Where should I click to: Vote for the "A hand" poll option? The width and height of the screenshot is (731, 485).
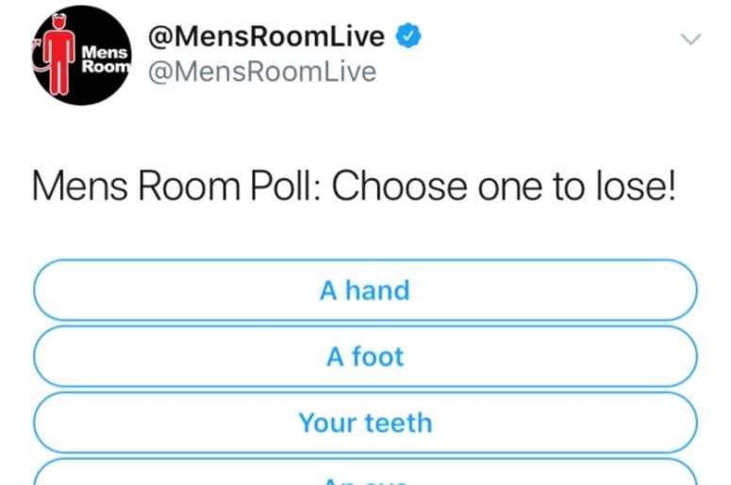click(366, 290)
